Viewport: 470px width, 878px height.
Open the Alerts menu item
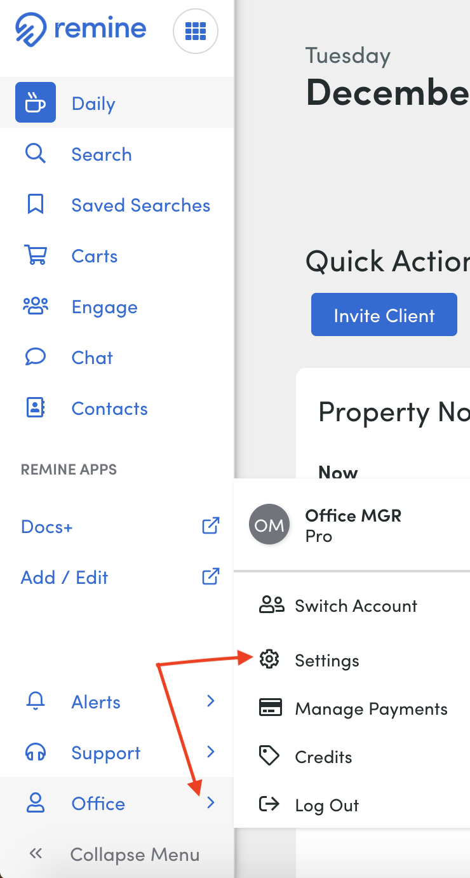tap(117, 701)
